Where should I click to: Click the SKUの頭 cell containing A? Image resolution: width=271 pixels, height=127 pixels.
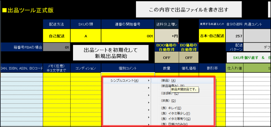click(x=86, y=36)
